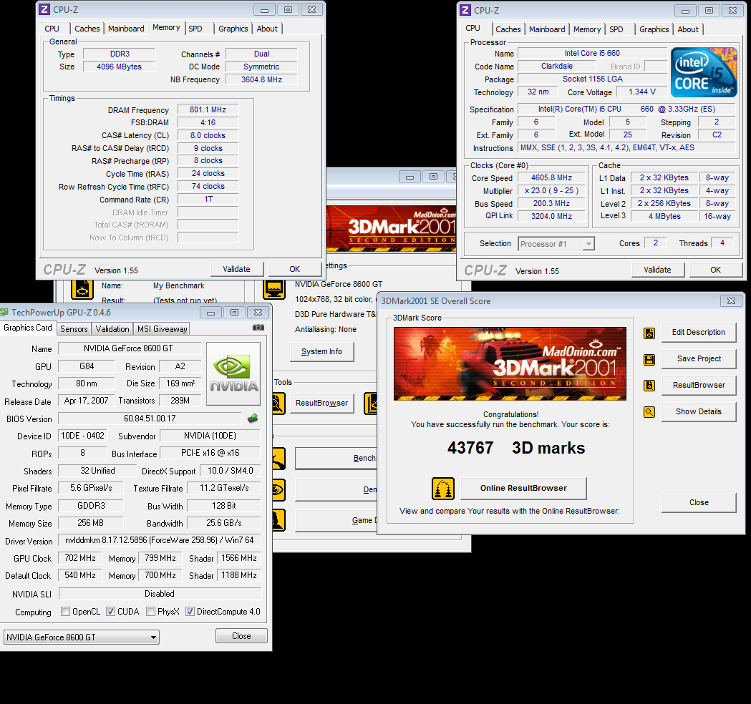The height and width of the screenshot is (704, 751).
Task: Click the Edit Description icon
Action: coord(649,333)
